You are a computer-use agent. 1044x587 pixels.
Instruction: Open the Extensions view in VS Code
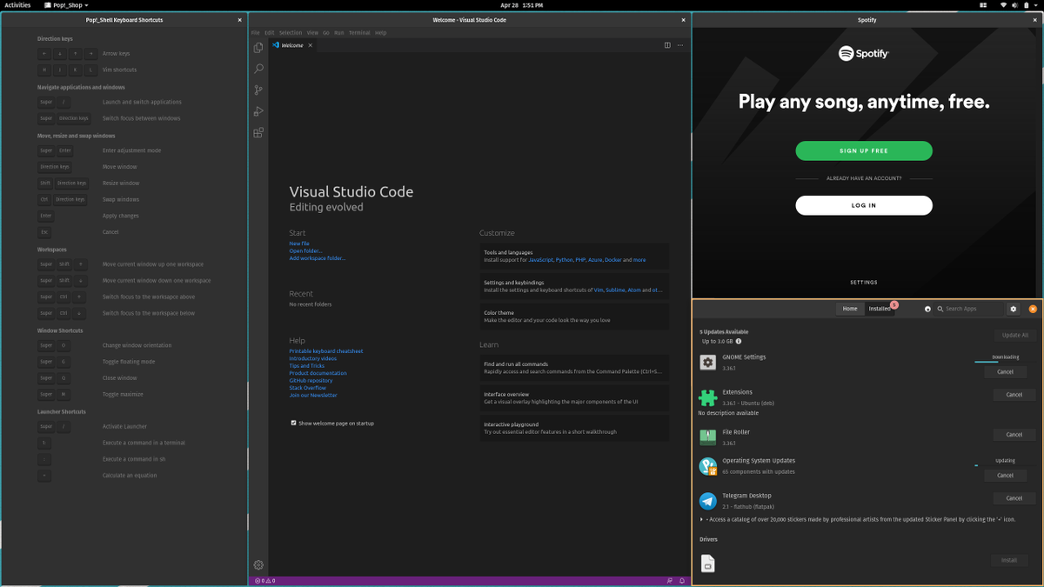pyautogui.click(x=258, y=133)
